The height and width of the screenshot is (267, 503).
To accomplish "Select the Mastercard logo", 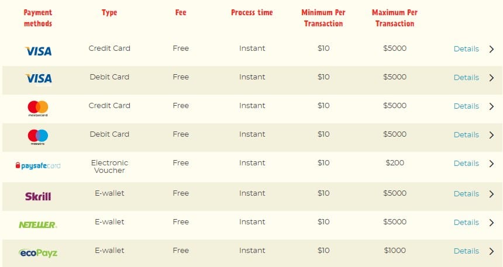I will pos(38,108).
